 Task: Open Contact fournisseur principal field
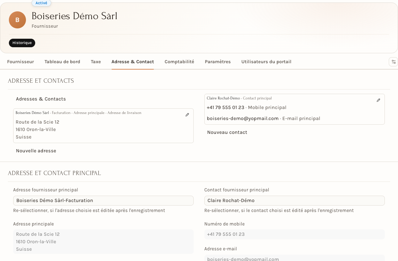pyautogui.click(x=295, y=201)
